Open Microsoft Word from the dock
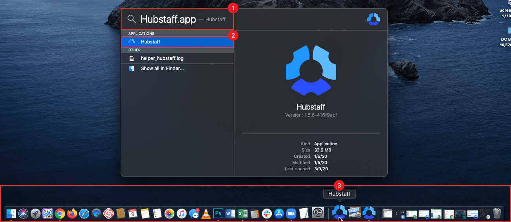 coord(230,213)
